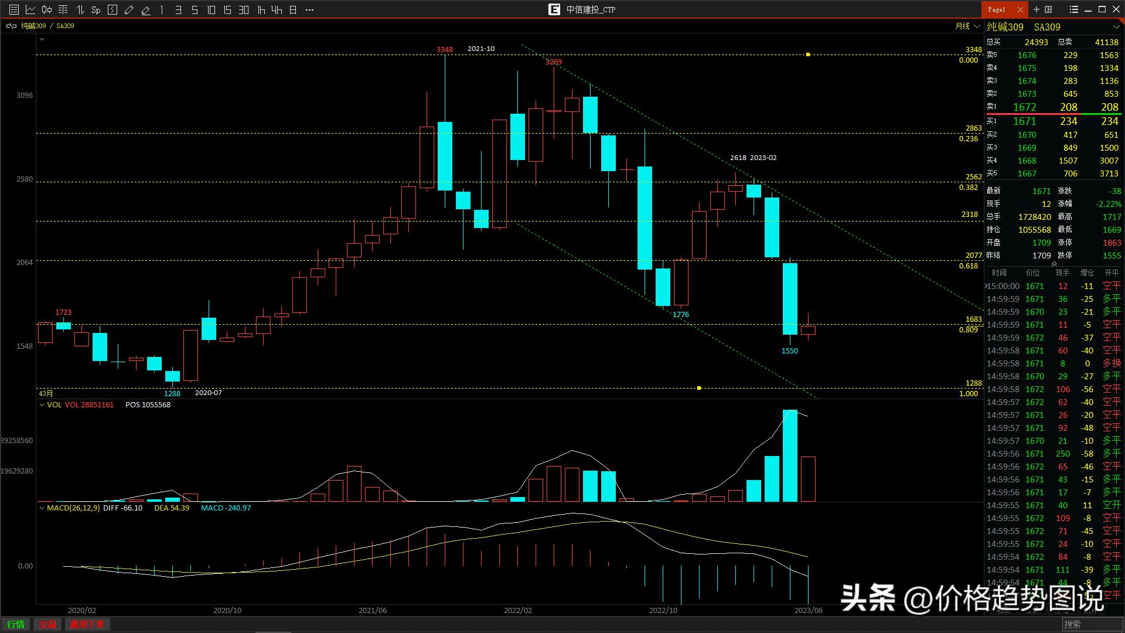Open the 交易 tab at bottom

point(47,624)
